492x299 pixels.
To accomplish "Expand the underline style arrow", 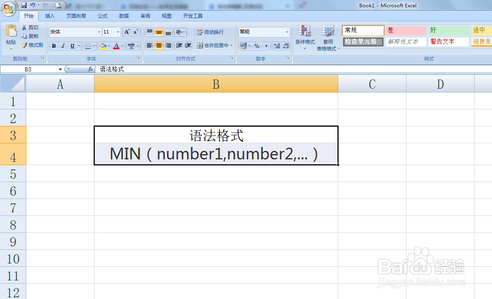I will 79,46.
